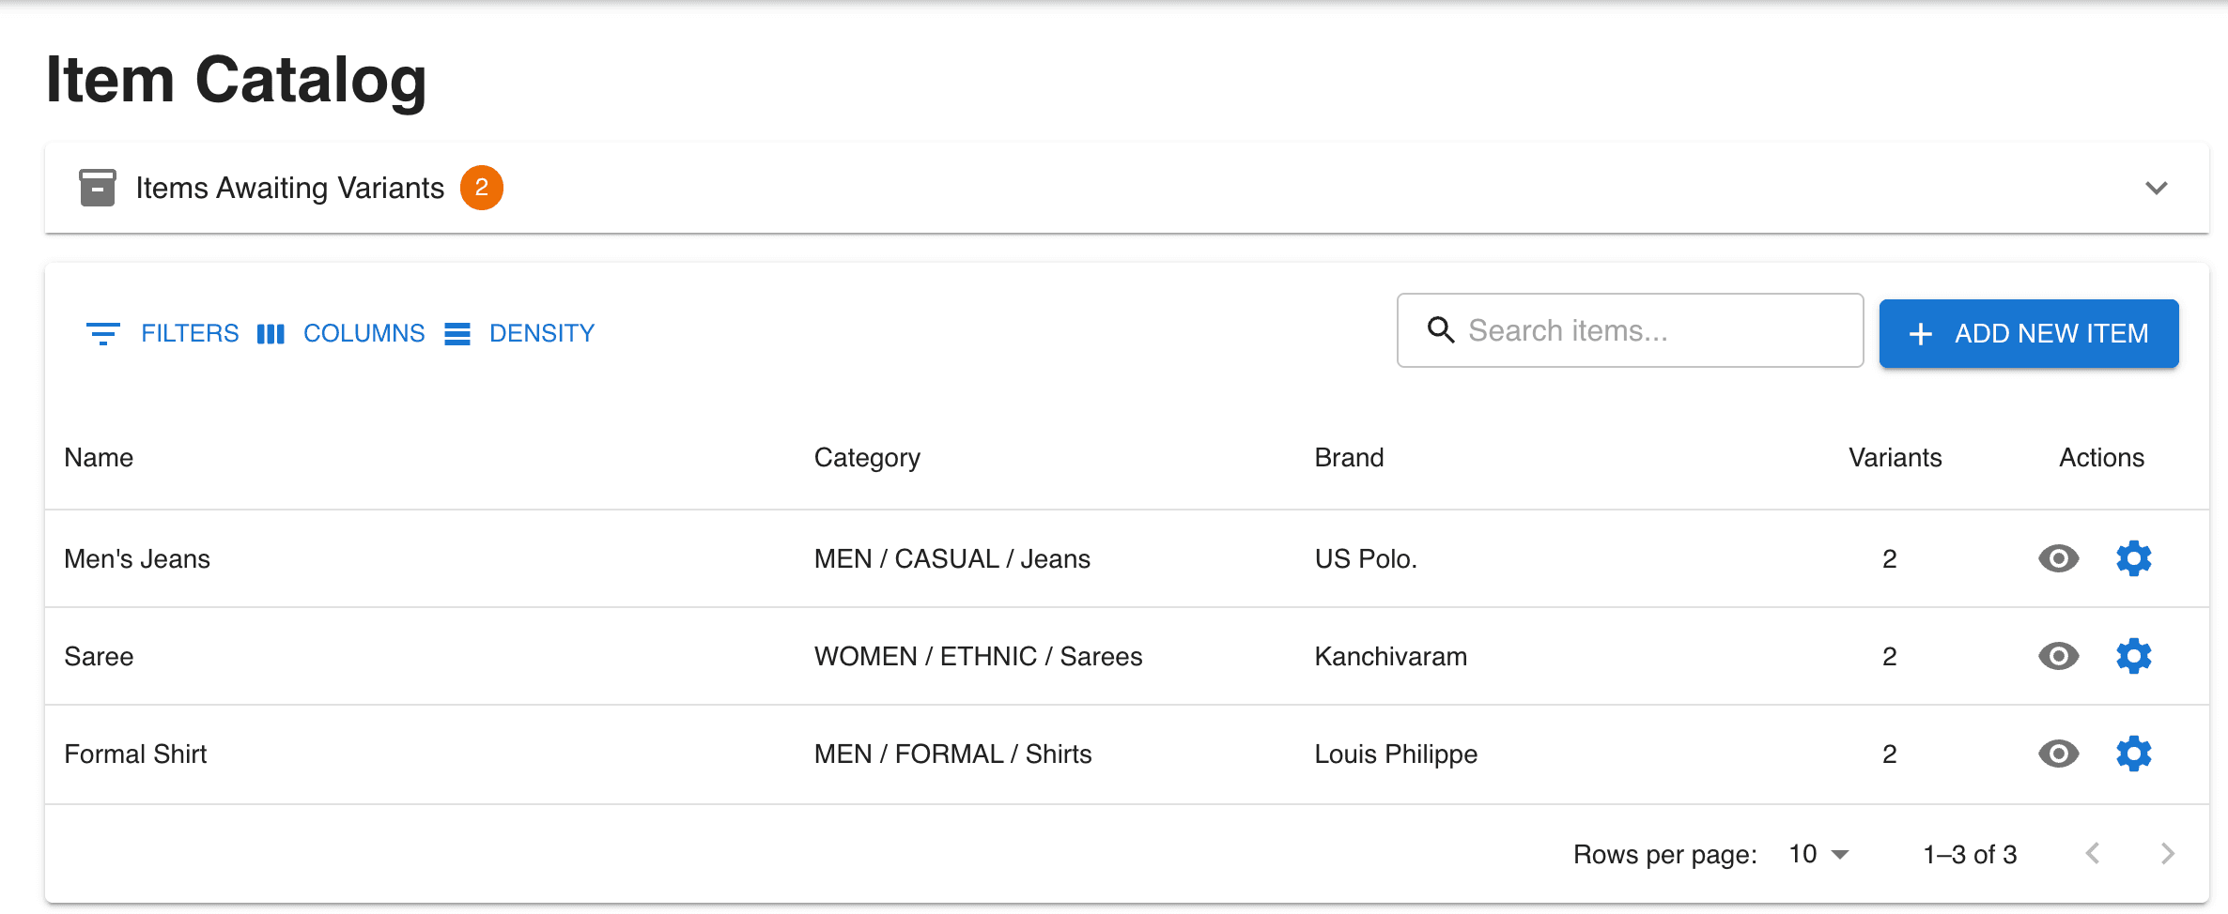Click the 1–3 of 3 pagination text
This screenshot has height=914, width=2228.
point(1970,854)
